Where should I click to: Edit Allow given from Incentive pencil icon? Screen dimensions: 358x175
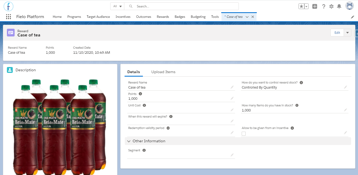tap(346, 132)
